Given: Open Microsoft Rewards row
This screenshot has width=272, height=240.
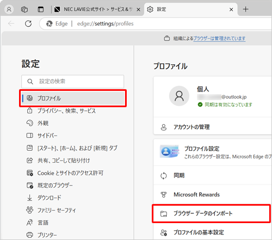Looking at the screenshot, I should pos(213,194).
